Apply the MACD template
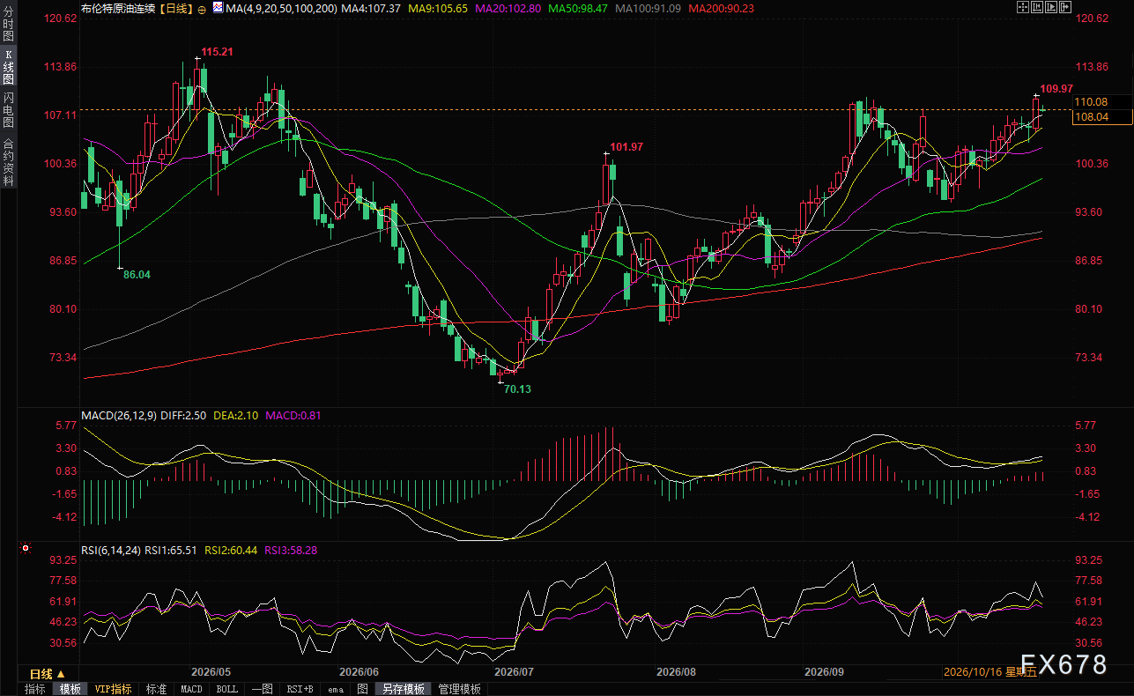 tap(191, 689)
